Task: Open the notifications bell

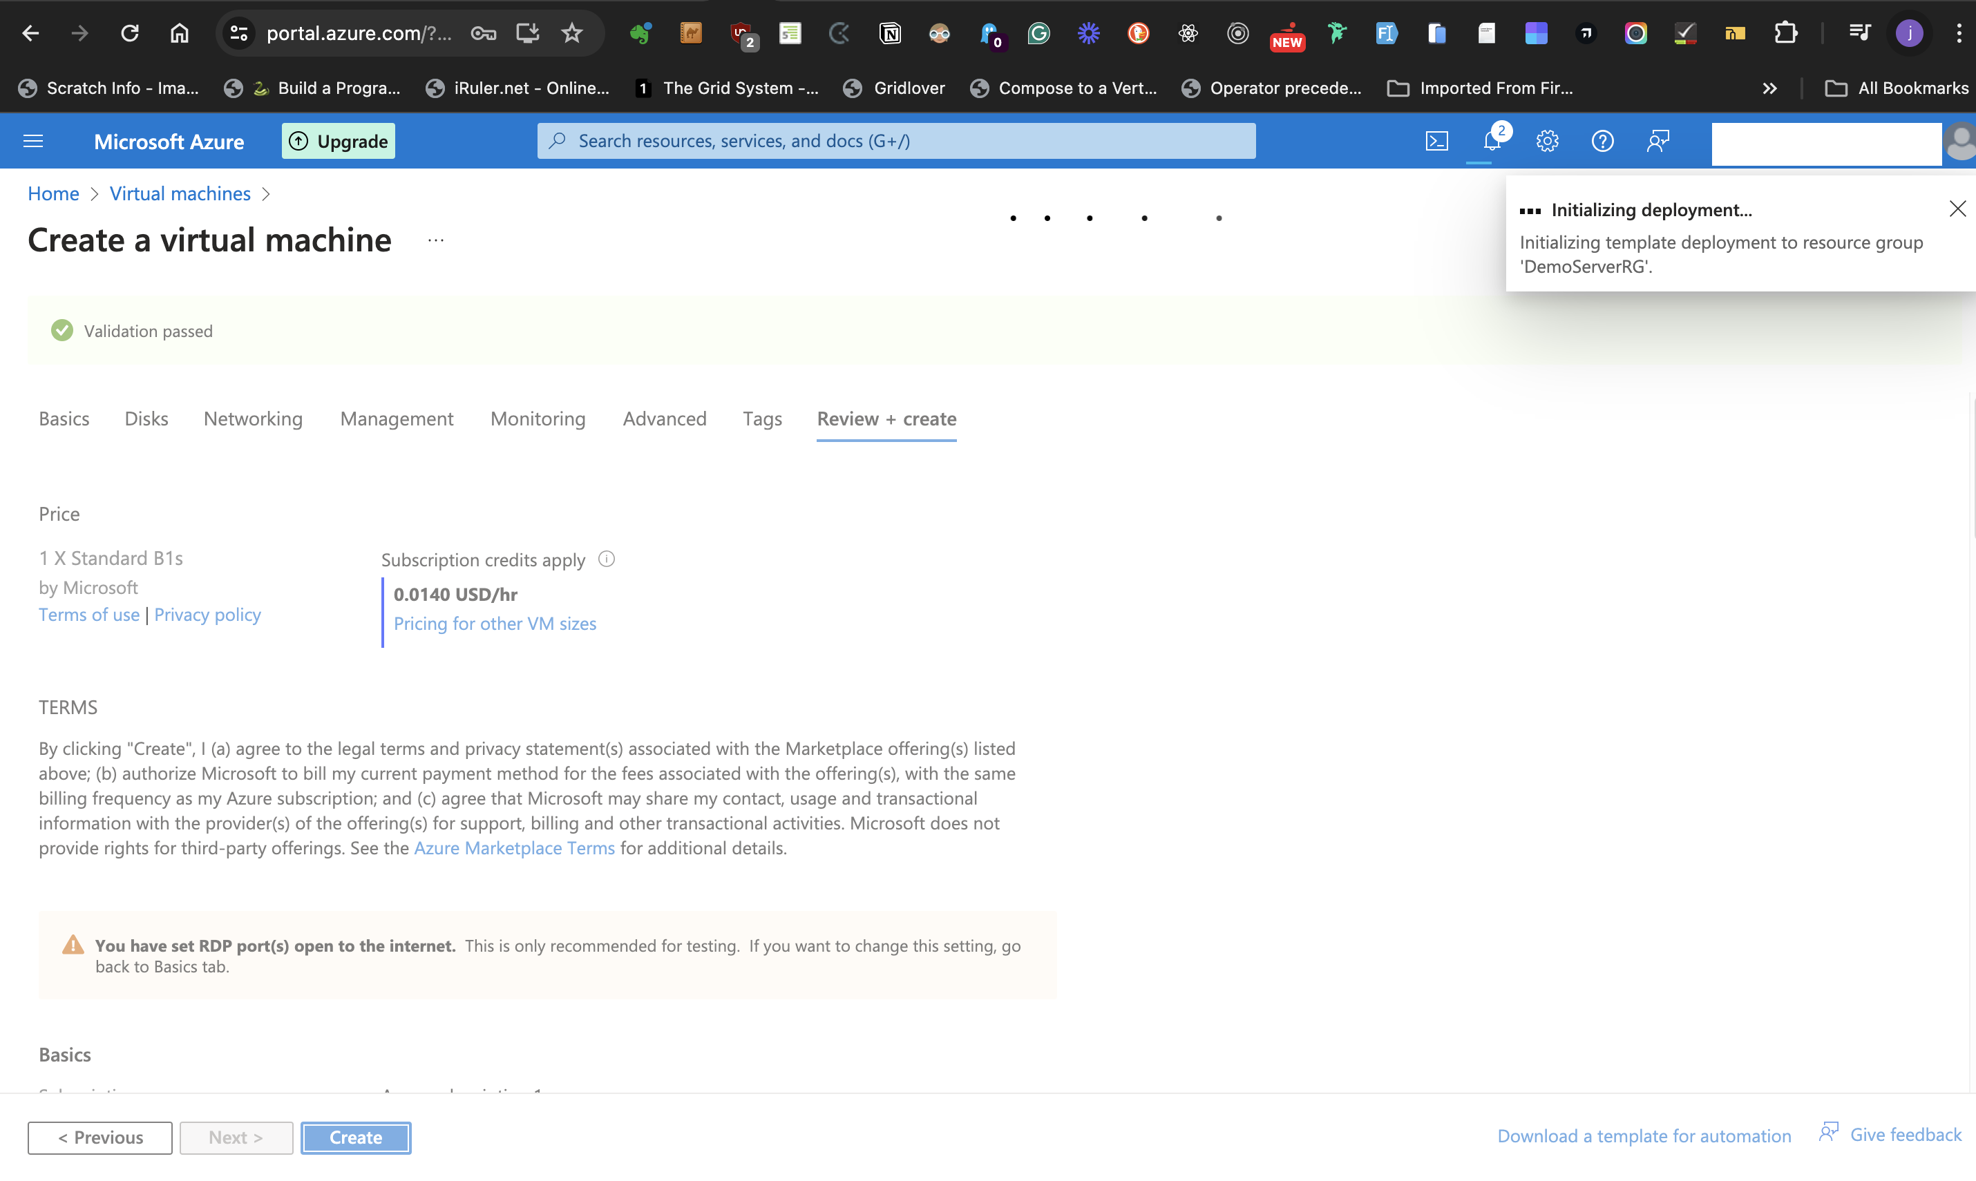Action: click(x=1491, y=141)
